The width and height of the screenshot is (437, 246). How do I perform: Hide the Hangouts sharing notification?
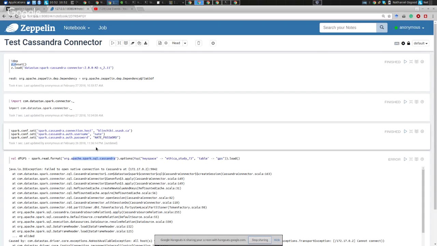click(x=277, y=240)
